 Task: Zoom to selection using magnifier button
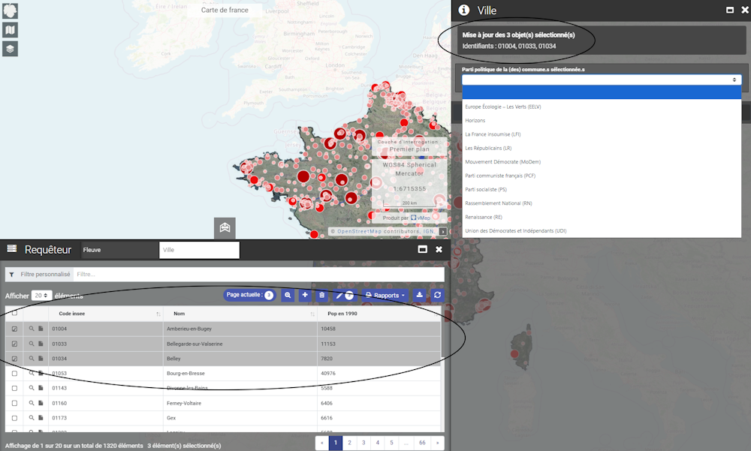click(x=288, y=296)
